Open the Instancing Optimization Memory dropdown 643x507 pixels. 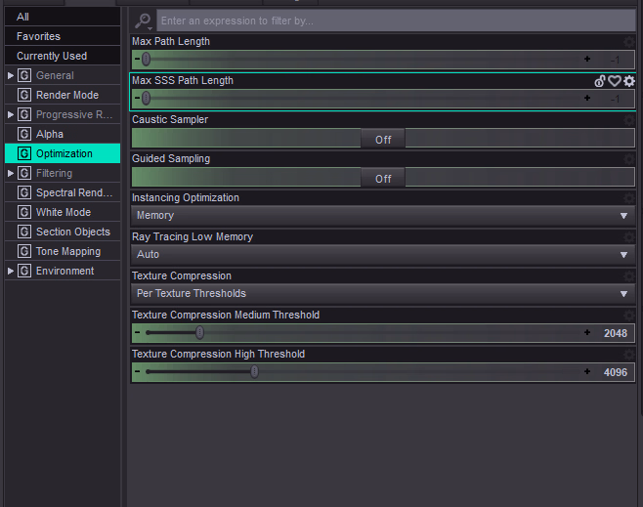(x=383, y=216)
